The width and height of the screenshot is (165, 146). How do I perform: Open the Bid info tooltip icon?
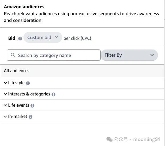20,39
